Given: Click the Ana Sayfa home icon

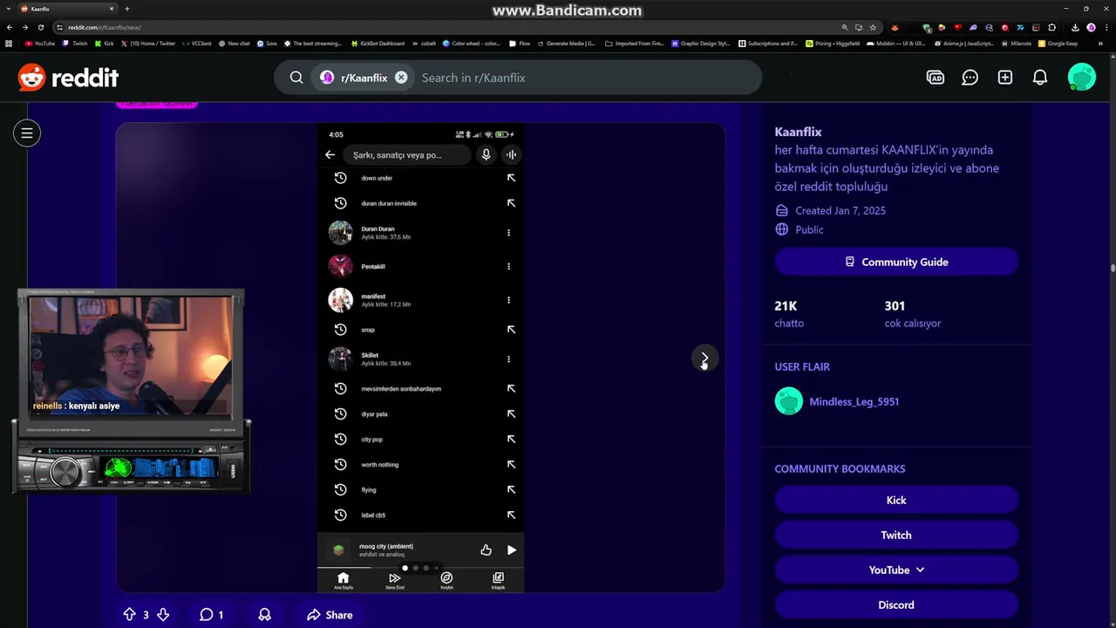Looking at the screenshot, I should tap(343, 580).
